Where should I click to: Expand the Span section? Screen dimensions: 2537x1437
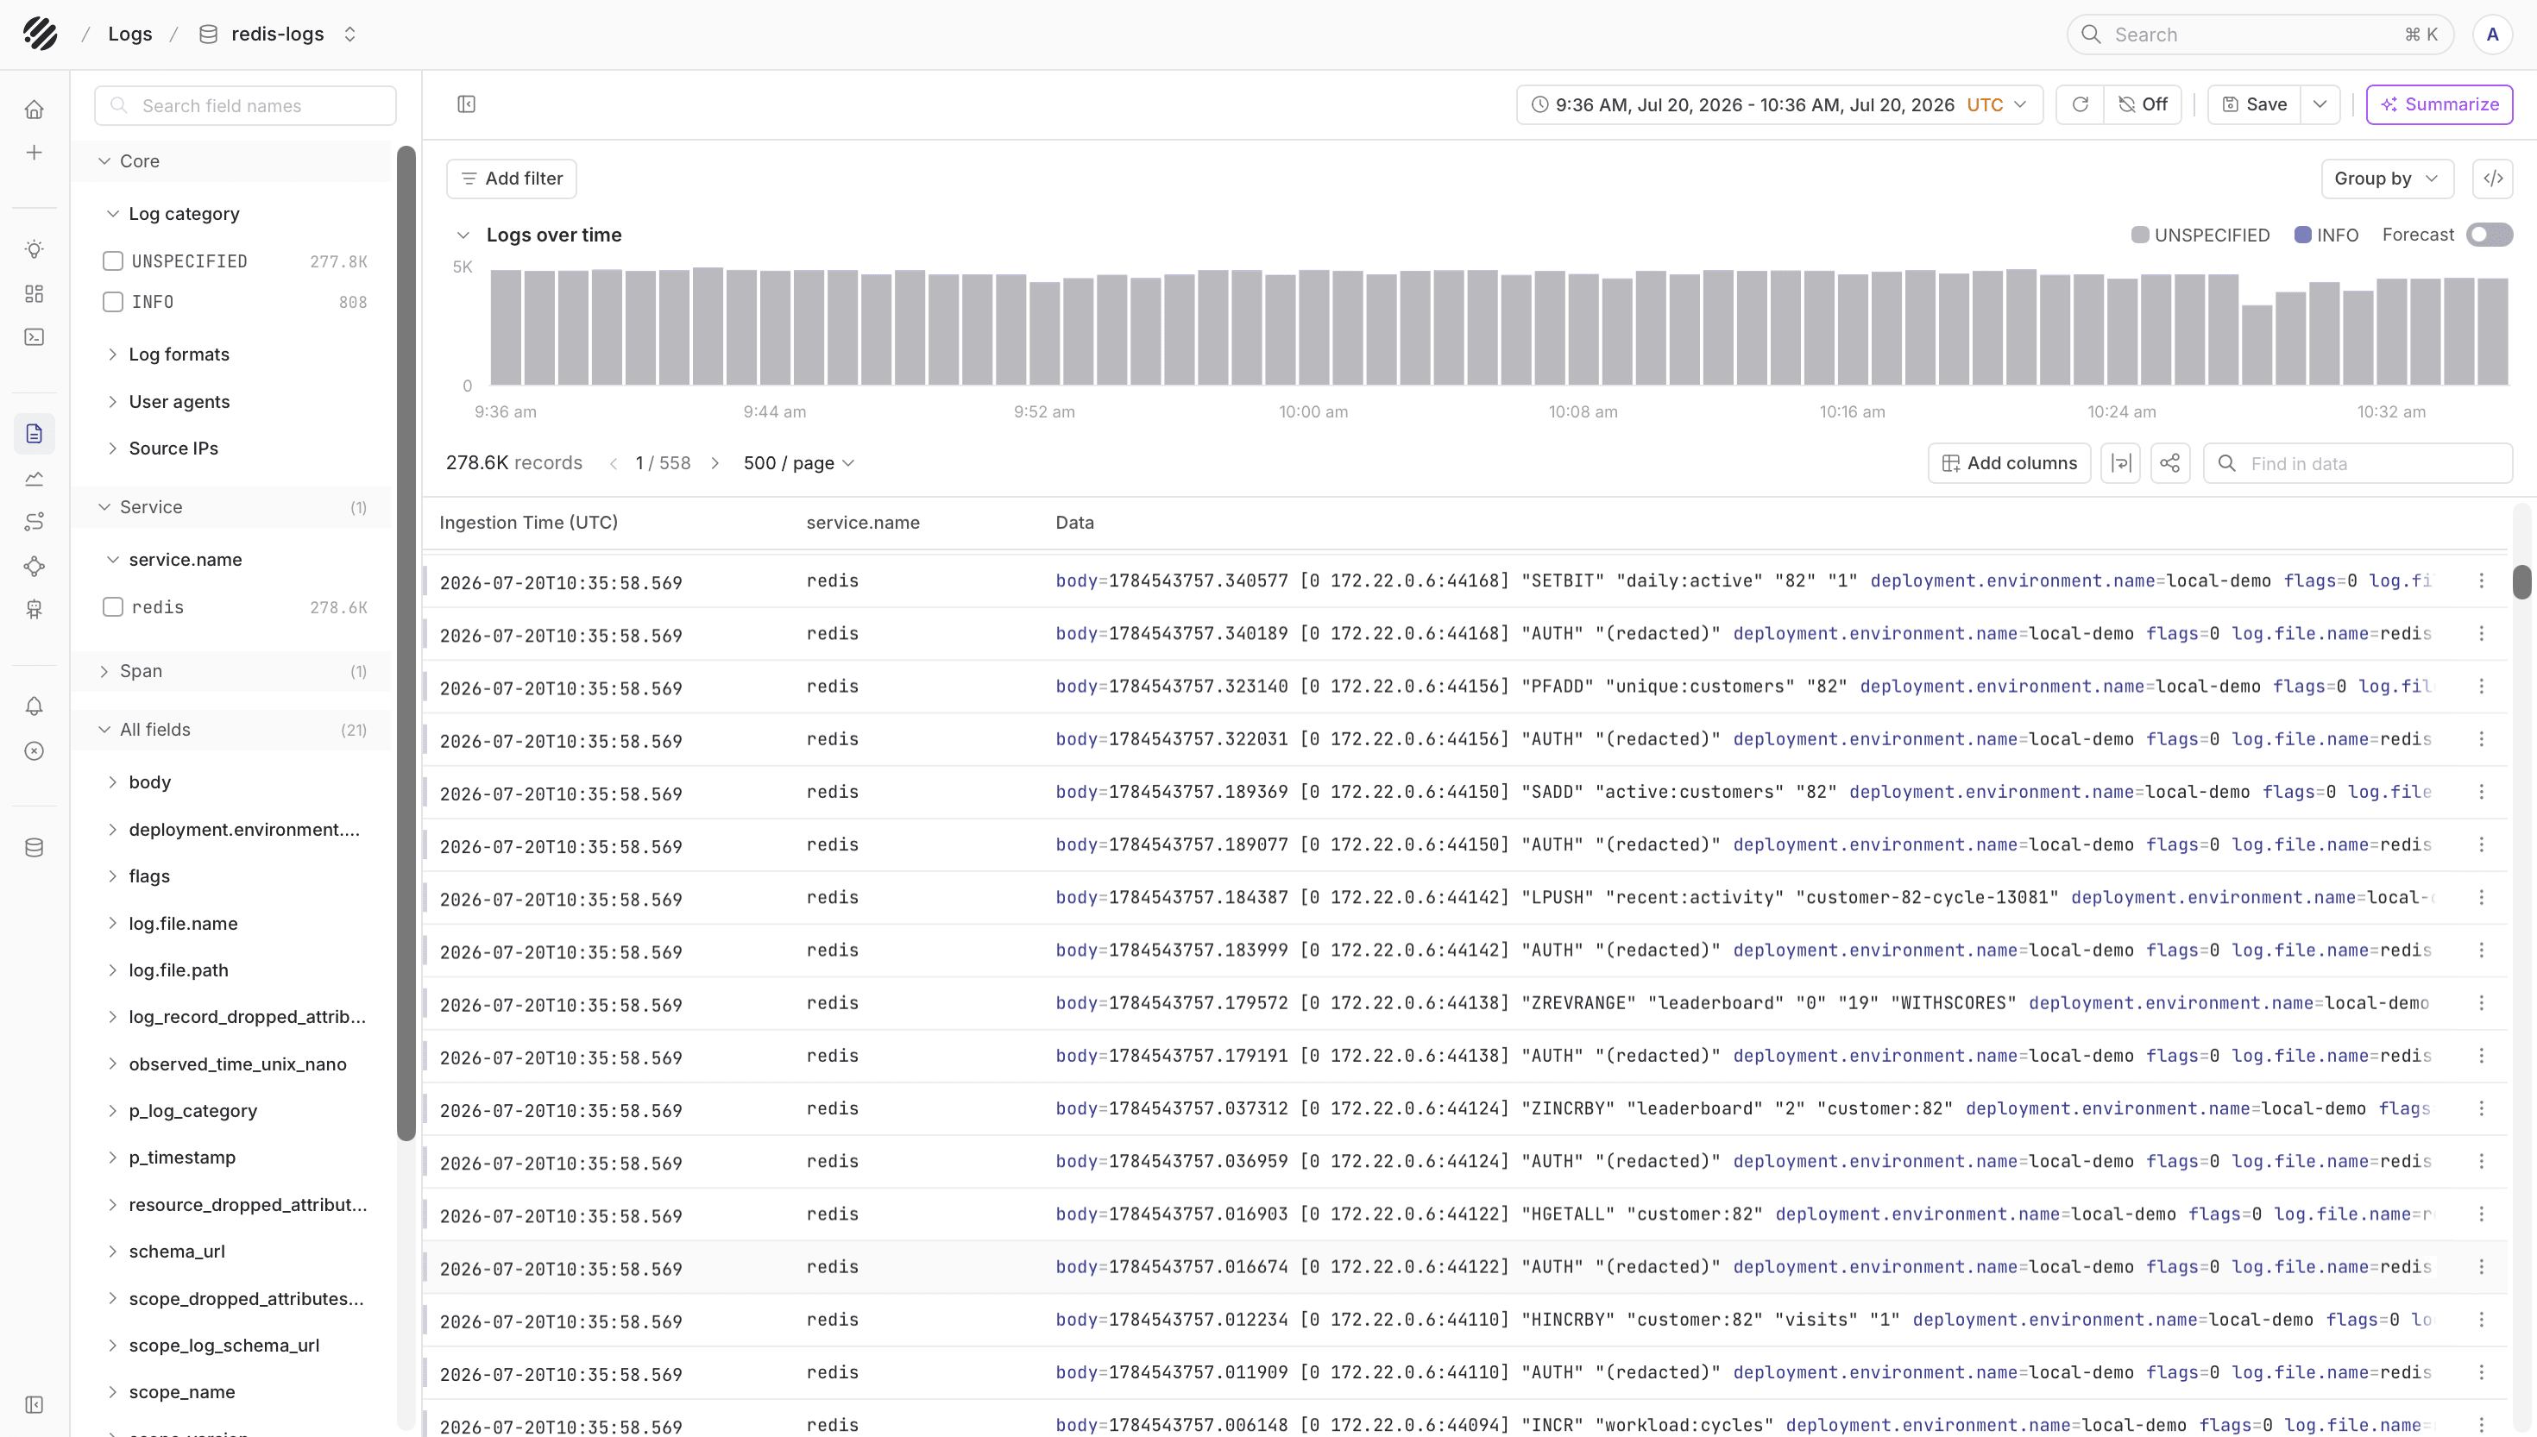click(x=104, y=671)
